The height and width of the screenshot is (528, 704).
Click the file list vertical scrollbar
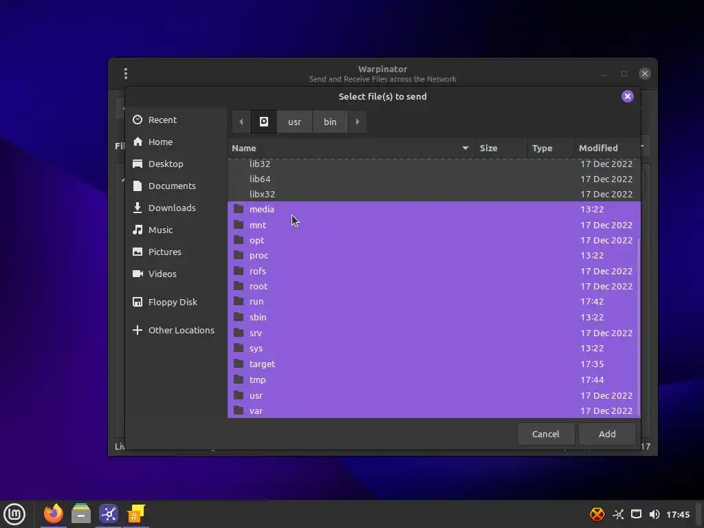[638, 327]
